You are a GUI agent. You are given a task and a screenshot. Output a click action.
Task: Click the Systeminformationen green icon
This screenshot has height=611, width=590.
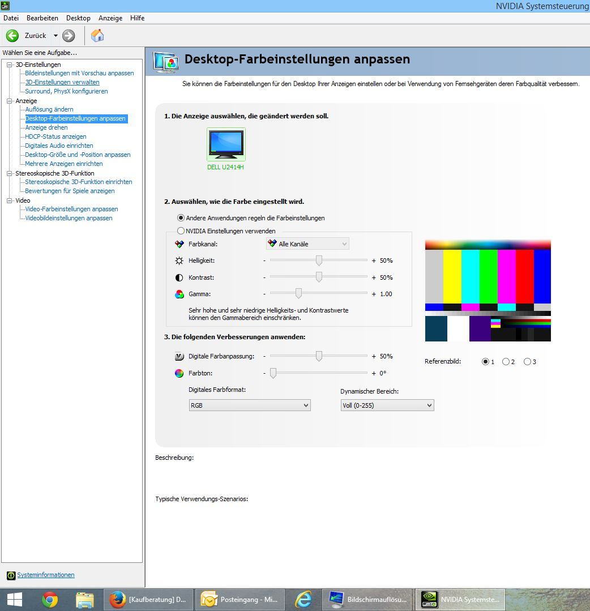pyautogui.click(x=11, y=575)
